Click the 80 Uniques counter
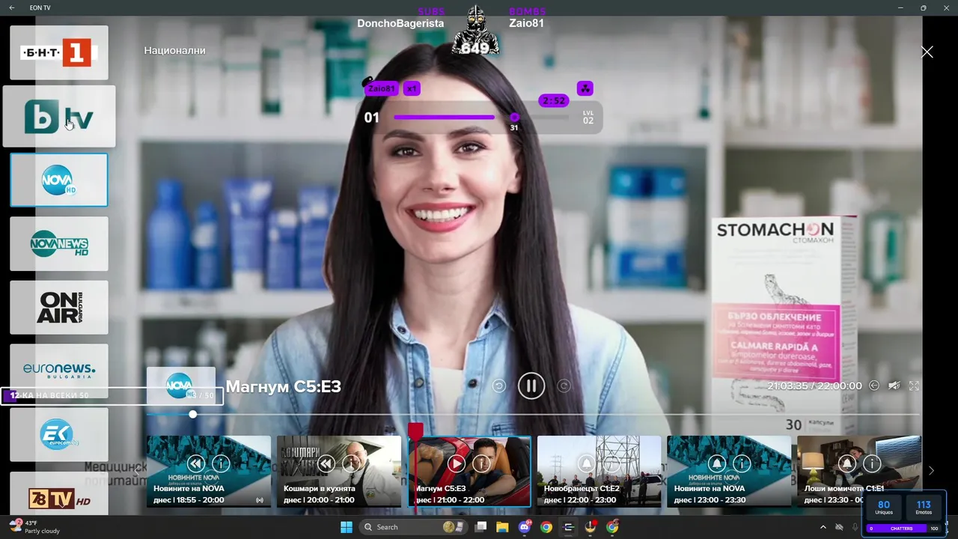 pyautogui.click(x=884, y=507)
